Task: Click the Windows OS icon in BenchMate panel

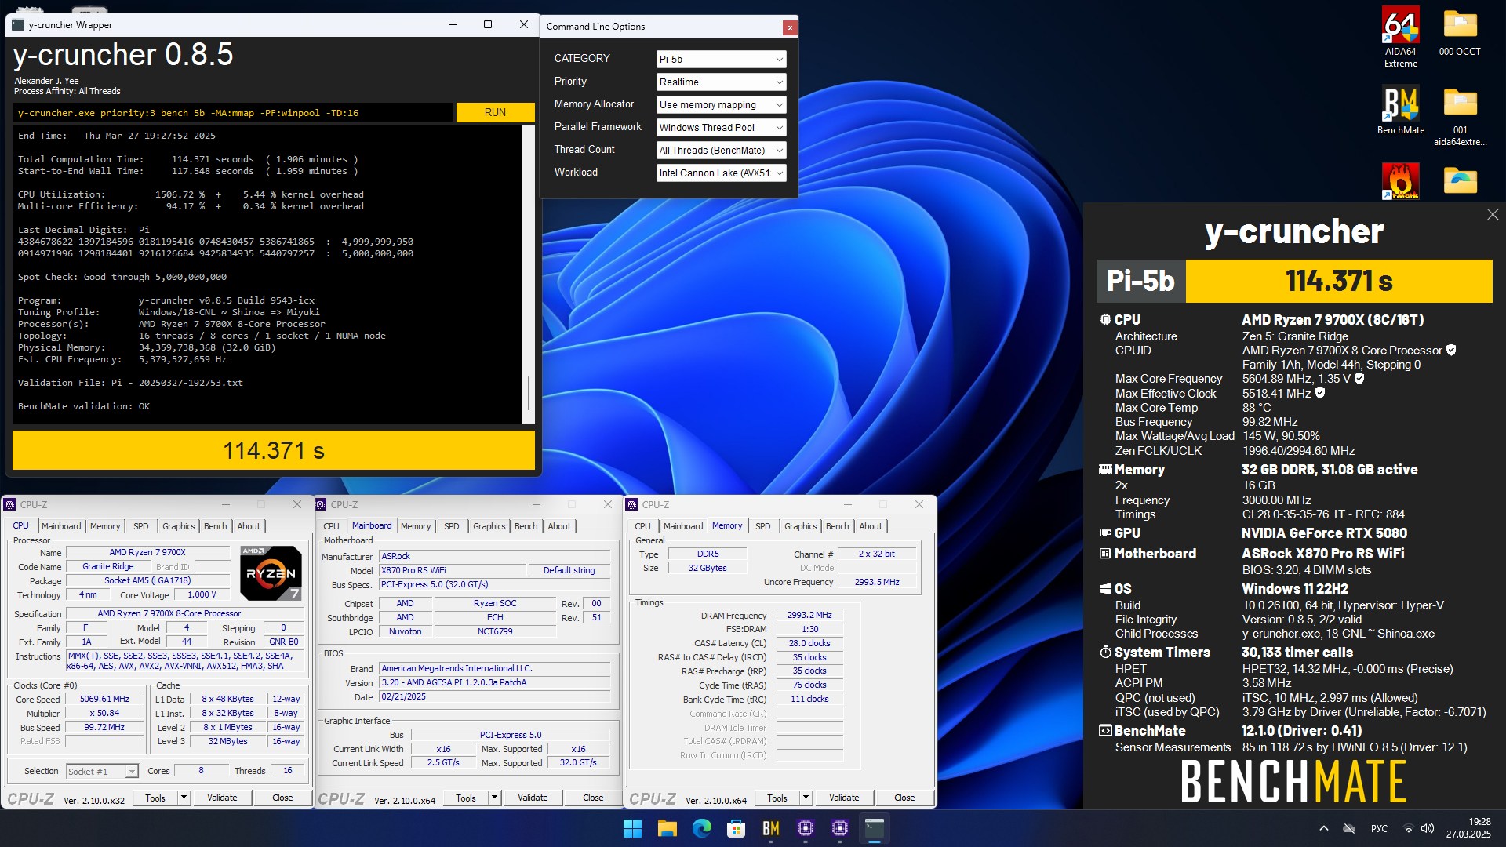Action: [x=1105, y=589]
